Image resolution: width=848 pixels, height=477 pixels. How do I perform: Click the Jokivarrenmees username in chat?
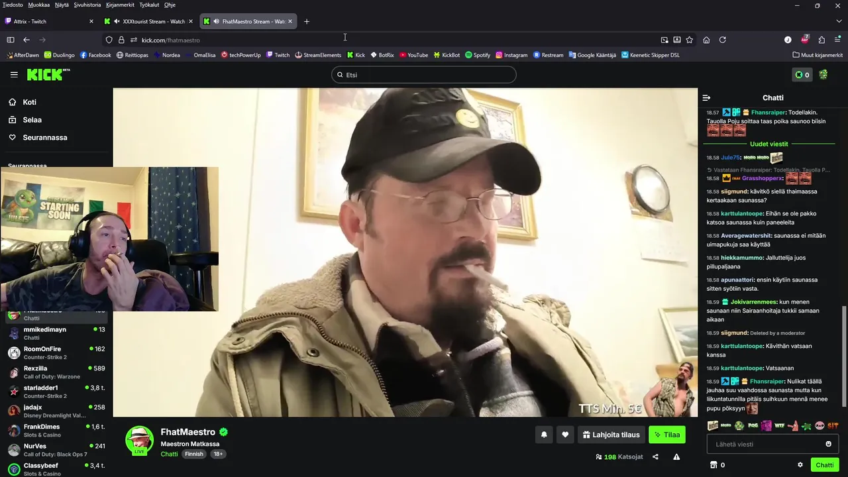(x=753, y=302)
